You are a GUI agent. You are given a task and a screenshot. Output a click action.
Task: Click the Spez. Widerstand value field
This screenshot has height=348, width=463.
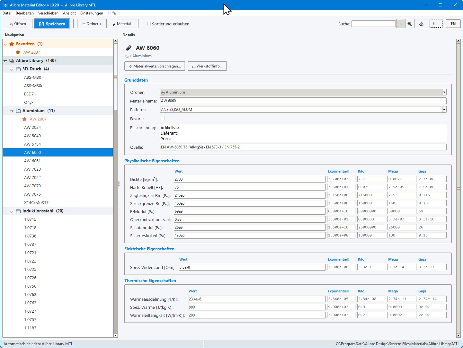252,267
